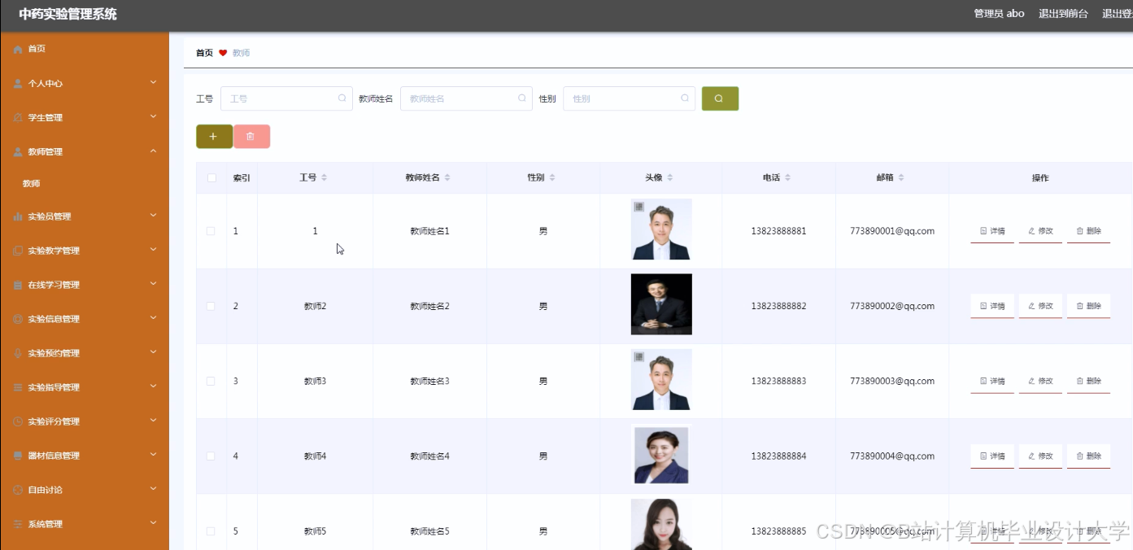The width and height of the screenshot is (1133, 550).
Task: Click email 773890001@qq.com cell
Action: click(x=892, y=231)
